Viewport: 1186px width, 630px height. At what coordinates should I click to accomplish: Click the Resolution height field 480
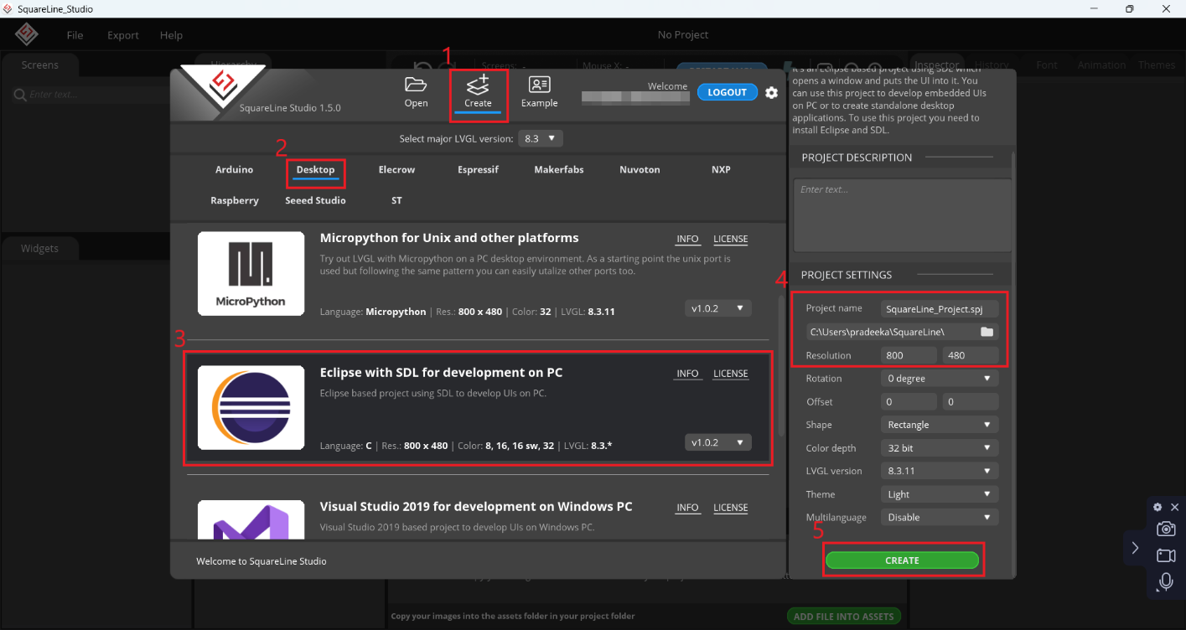(970, 355)
